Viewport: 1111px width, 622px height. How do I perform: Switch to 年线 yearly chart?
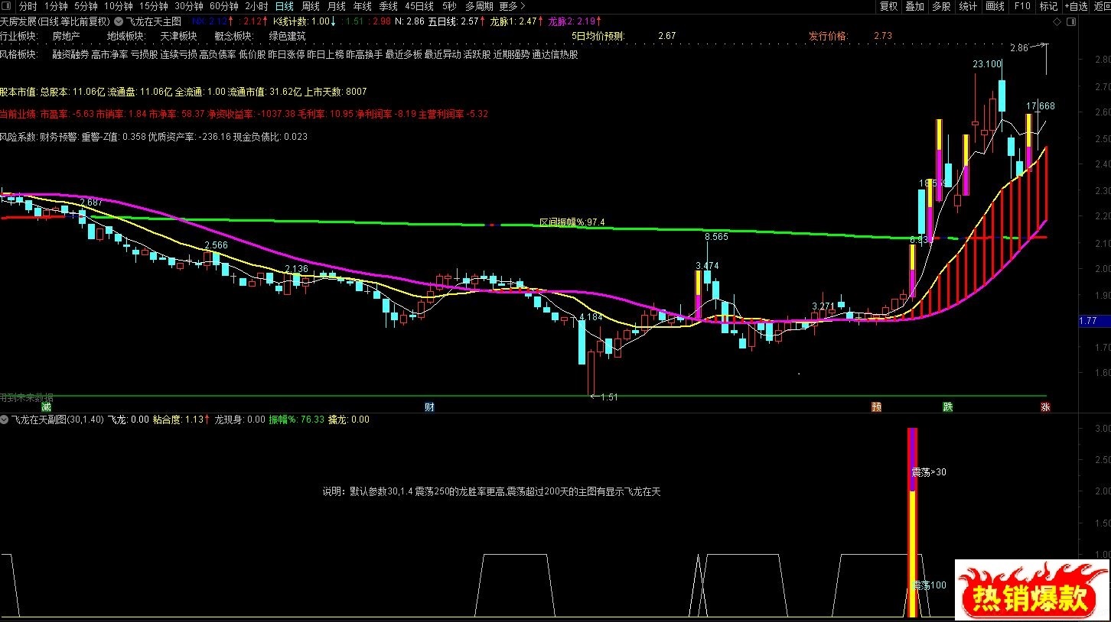pos(363,6)
